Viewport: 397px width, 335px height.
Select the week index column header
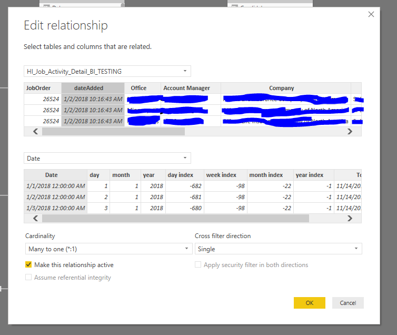tap(225, 175)
